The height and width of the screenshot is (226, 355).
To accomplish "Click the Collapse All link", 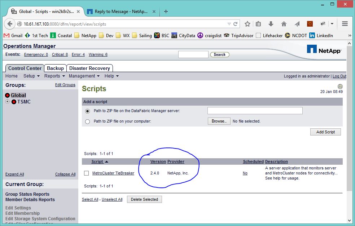I will (x=65, y=174).
